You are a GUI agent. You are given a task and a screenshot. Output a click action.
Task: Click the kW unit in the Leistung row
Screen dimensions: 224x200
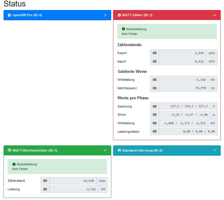point(103,189)
